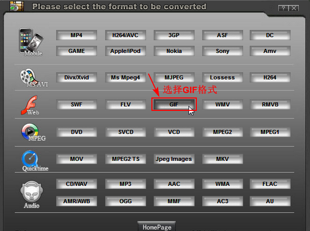Pick the MKV format button
Screen dimensions: 310x231
[222, 159]
